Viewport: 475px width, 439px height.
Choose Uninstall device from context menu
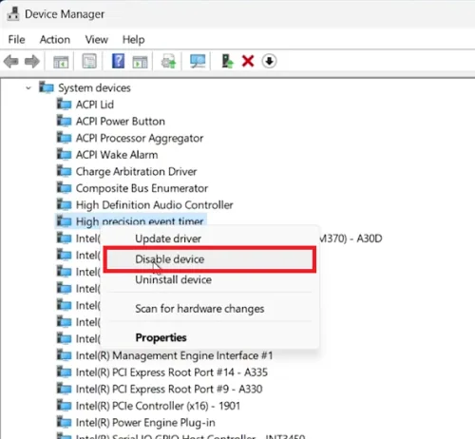click(x=209, y=279)
